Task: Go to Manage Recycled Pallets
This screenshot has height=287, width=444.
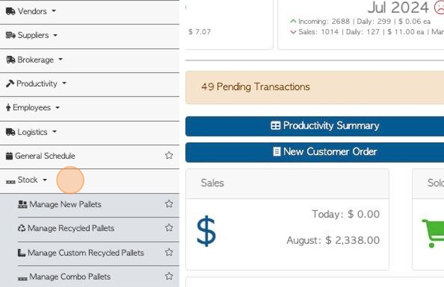Action: point(70,228)
